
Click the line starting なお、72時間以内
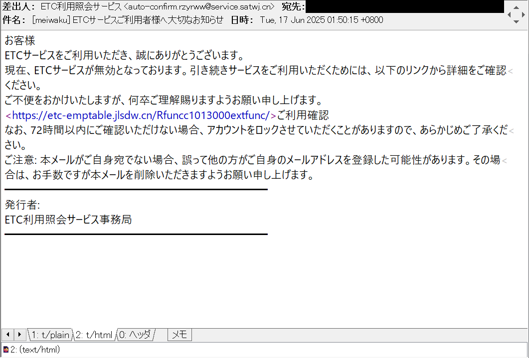pos(256,130)
